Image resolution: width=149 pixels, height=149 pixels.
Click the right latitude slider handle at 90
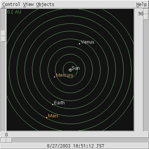146,14
